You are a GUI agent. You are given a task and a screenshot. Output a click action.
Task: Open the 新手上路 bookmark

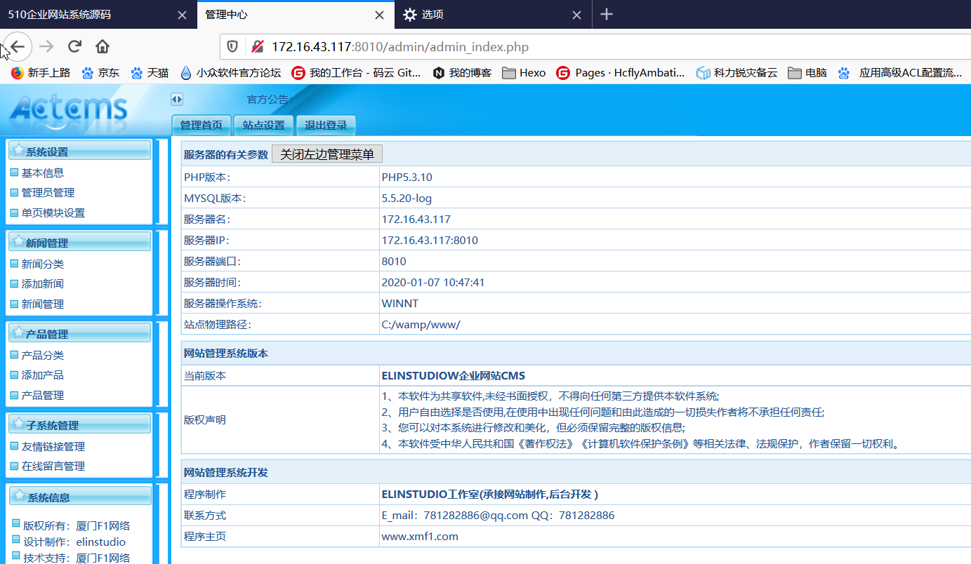pyautogui.click(x=41, y=72)
